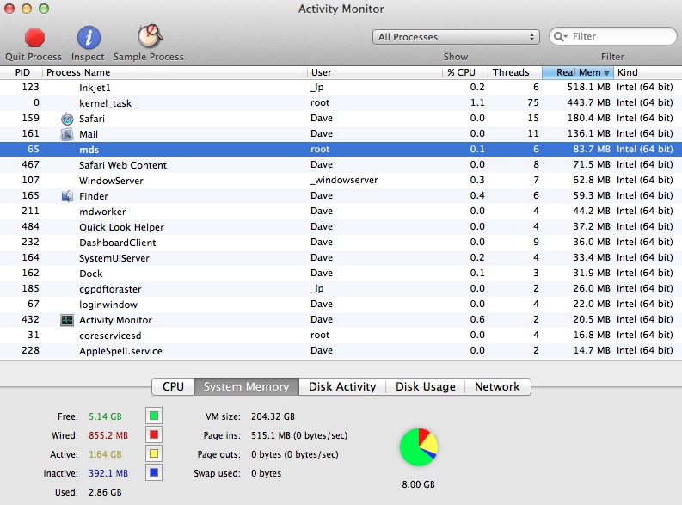
Task: Minimize the Activity Monitor window
Action: click(27, 9)
